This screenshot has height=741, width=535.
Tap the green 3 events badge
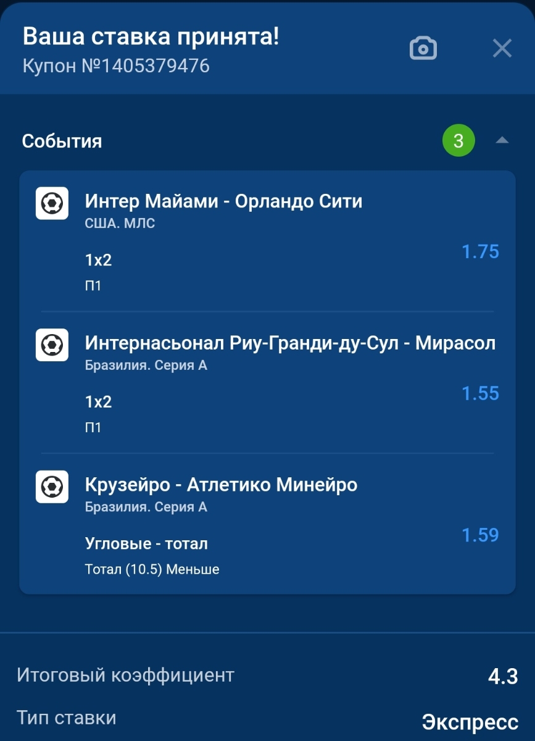pyautogui.click(x=458, y=141)
